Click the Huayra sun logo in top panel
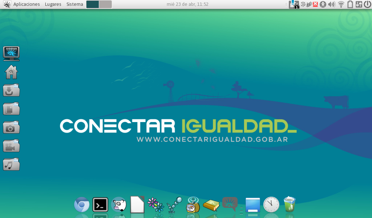The width and height of the screenshot is (372, 218). [x=7, y=4]
